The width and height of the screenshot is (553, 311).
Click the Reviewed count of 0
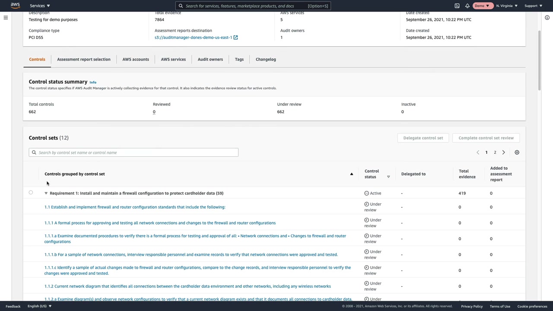[154, 112]
